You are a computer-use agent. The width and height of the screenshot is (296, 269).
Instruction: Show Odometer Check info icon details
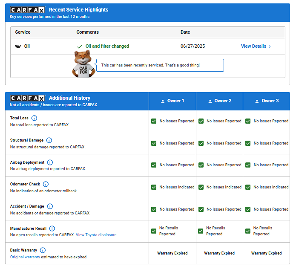pos(46,184)
